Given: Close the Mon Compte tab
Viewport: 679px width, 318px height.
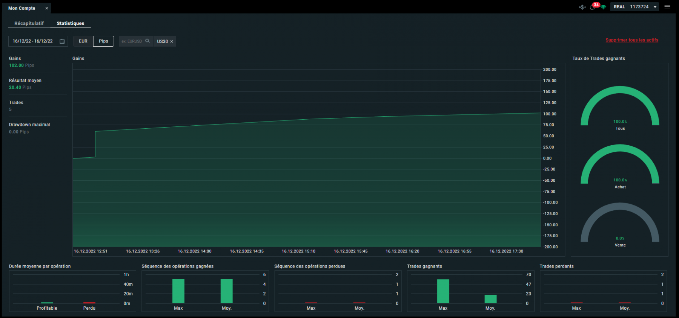Looking at the screenshot, I should (x=47, y=8).
